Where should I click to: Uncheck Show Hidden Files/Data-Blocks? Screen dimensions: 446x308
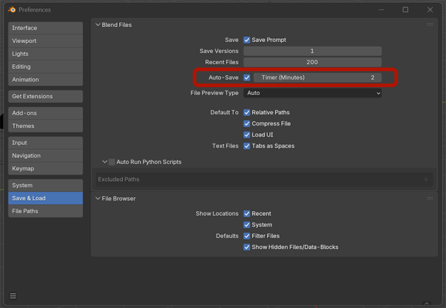coord(247,247)
